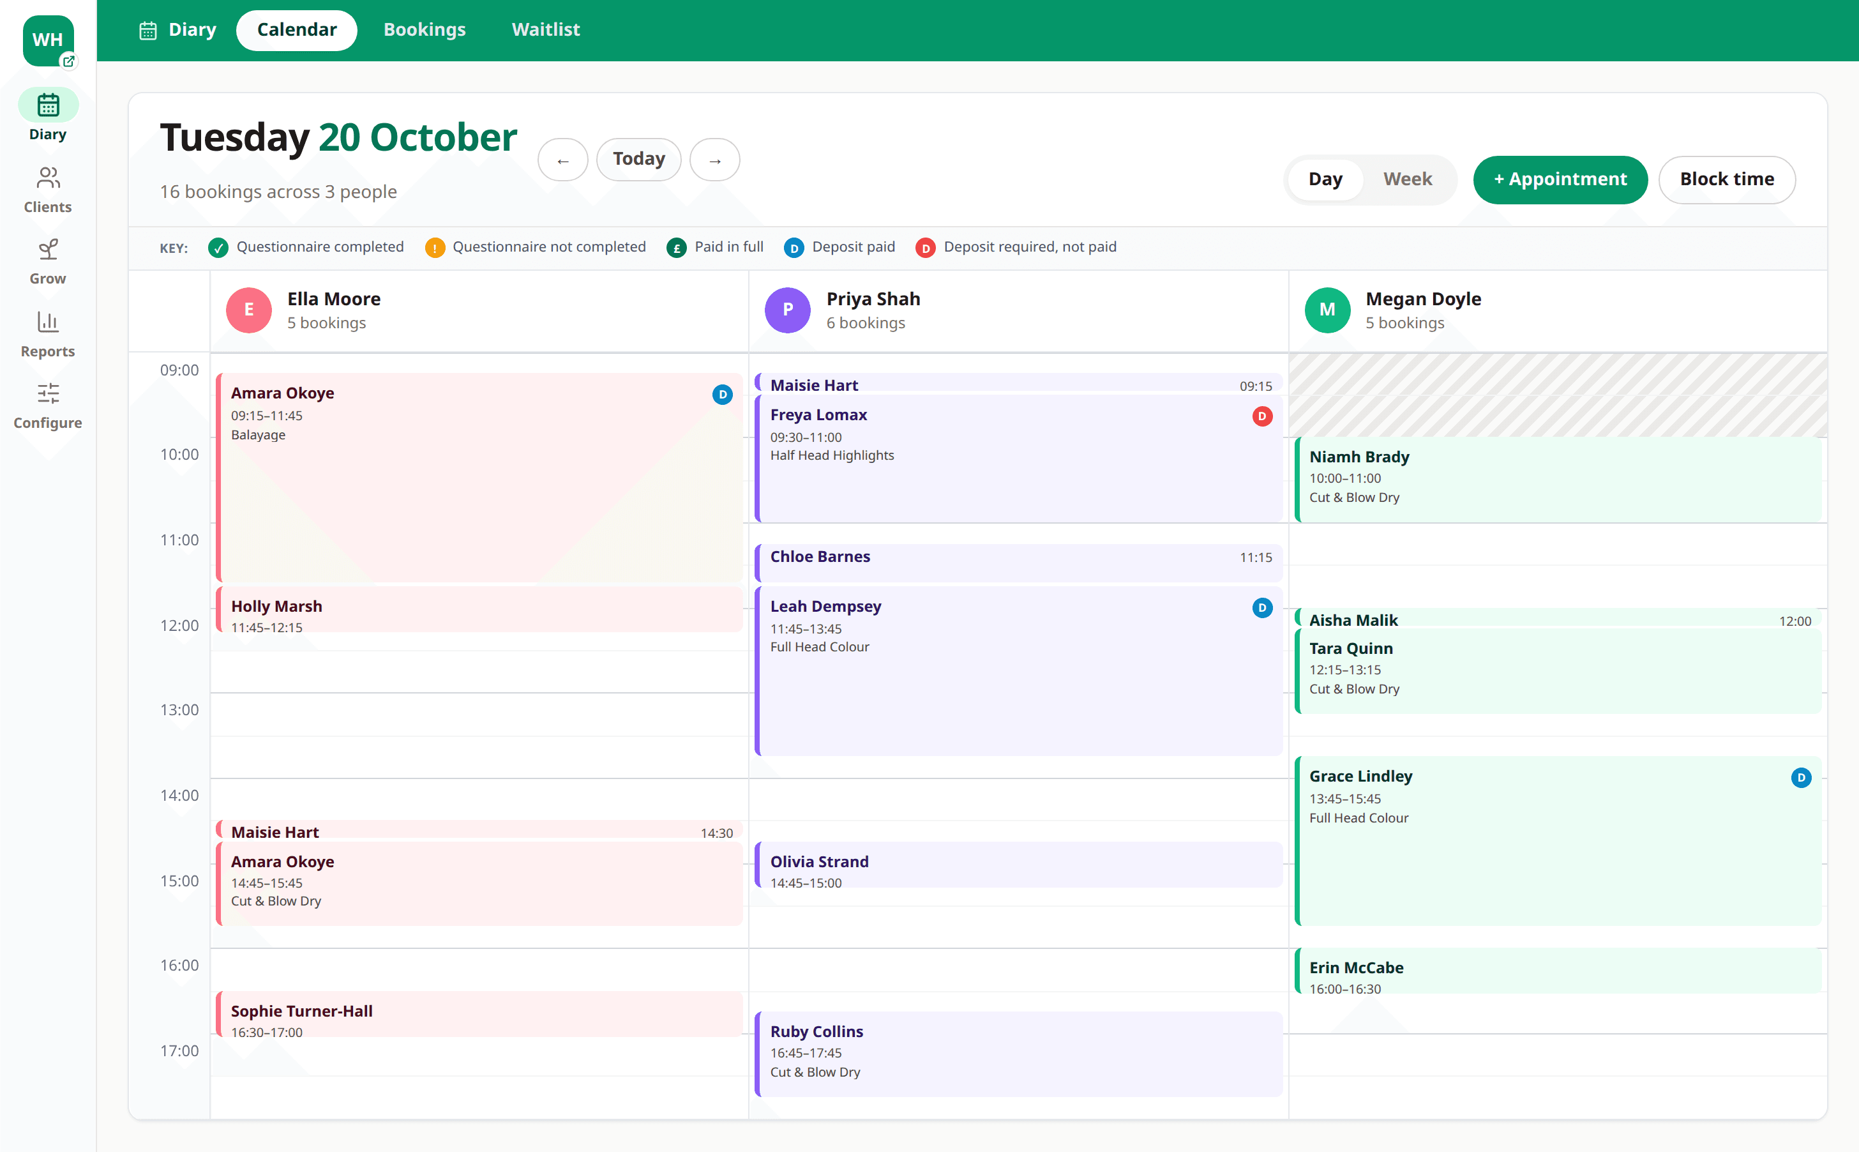Image resolution: width=1859 pixels, height=1152 pixels.
Task: Click the Questionnaire not completed key icon
Action: click(x=435, y=248)
